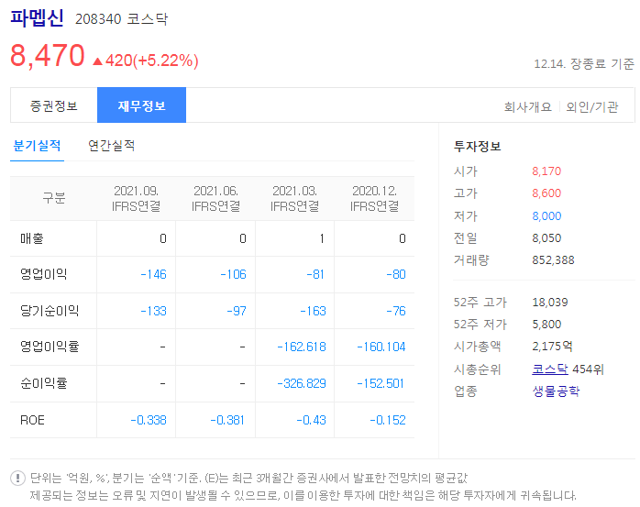
Task: Switch to 분기실적 sub-tab
Action: pyautogui.click(x=37, y=146)
